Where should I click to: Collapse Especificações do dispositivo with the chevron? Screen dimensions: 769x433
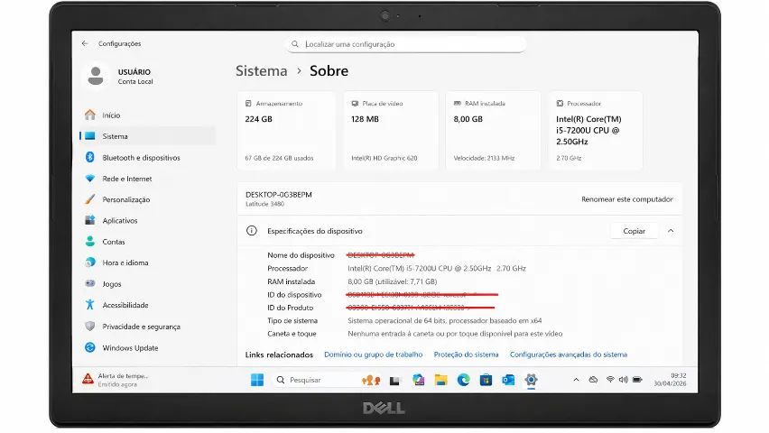671,231
